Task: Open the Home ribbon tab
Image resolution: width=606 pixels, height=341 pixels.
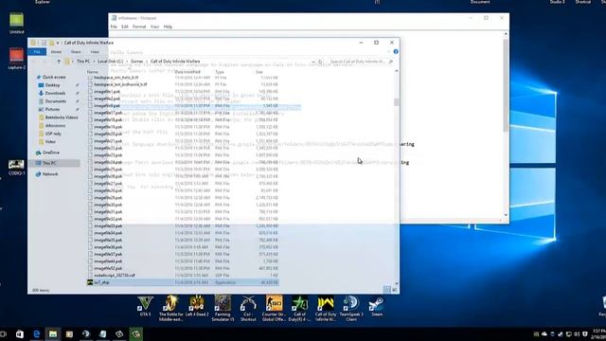Action: (x=56, y=51)
